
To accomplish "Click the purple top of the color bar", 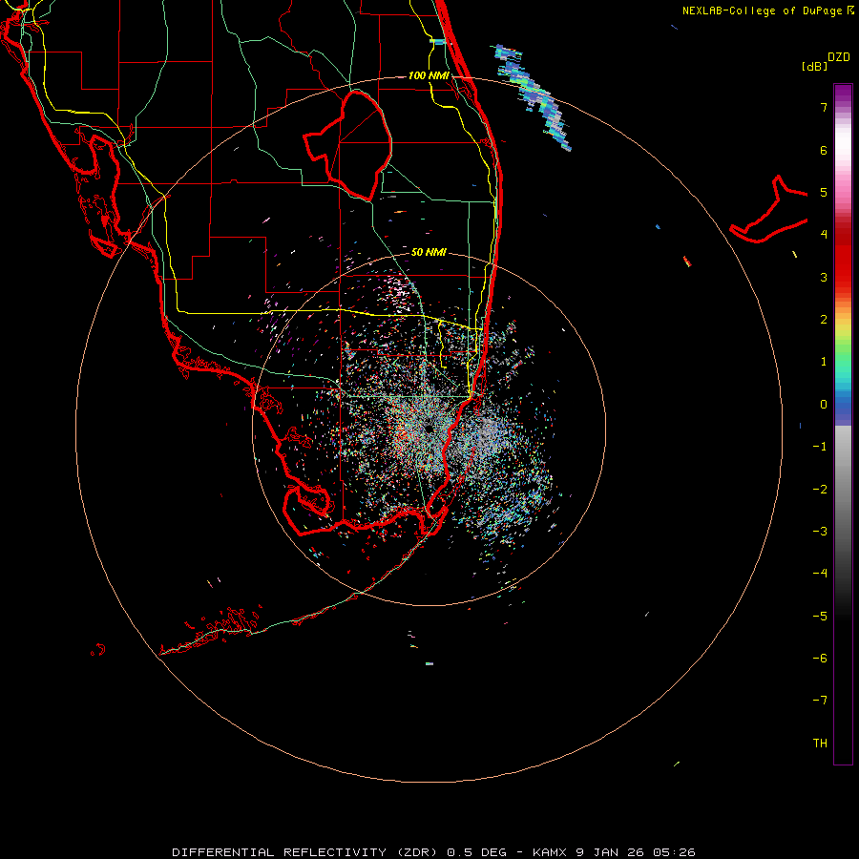I will click(x=843, y=94).
